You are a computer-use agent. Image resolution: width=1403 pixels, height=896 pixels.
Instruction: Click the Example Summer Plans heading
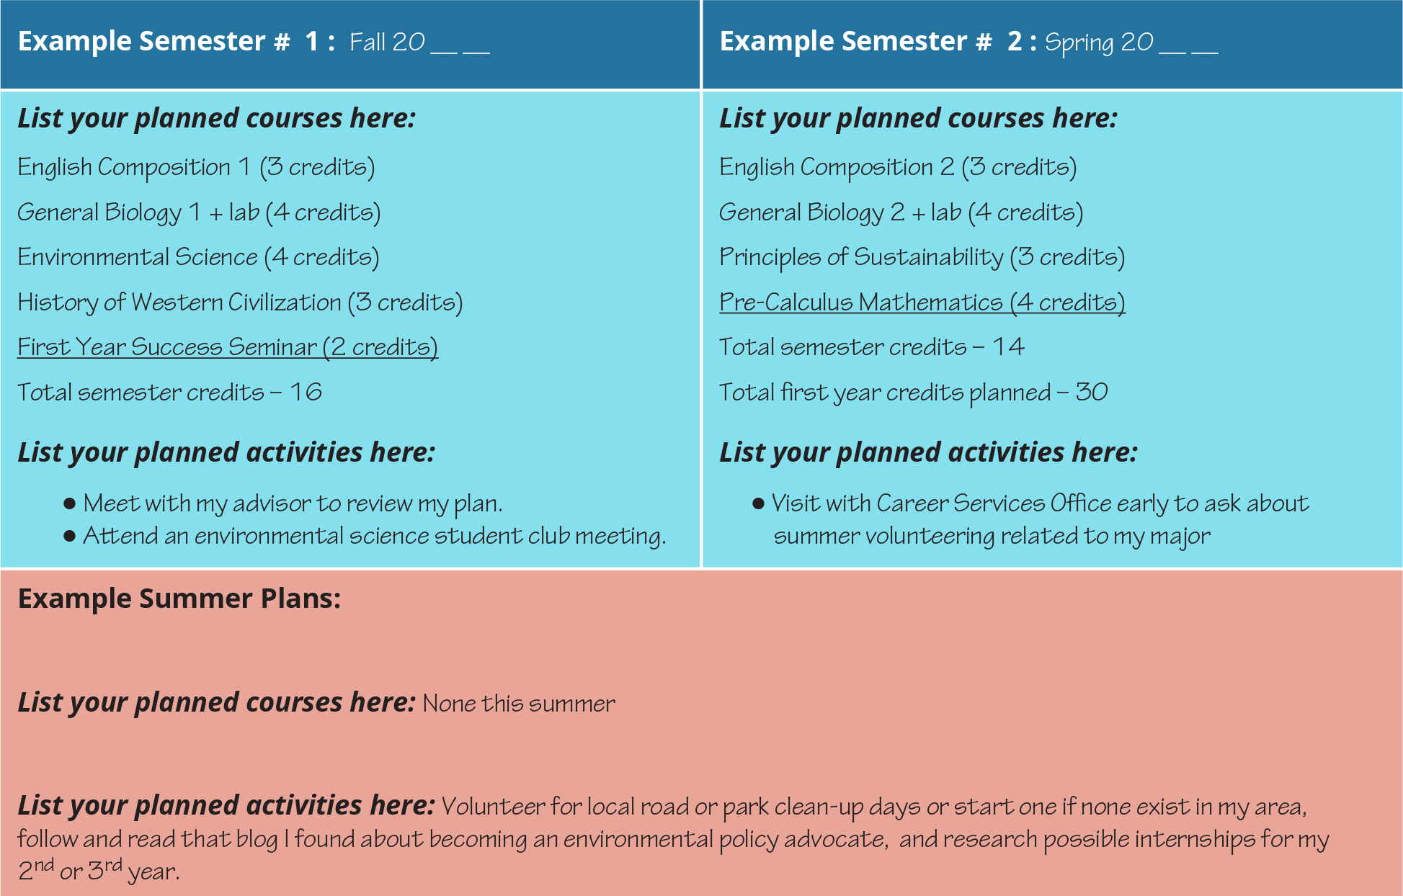(x=179, y=599)
